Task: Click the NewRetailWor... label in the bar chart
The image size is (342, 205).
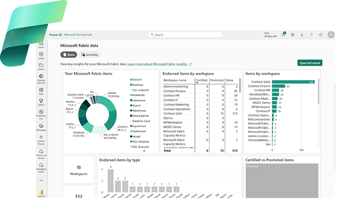Action: pos(260,94)
